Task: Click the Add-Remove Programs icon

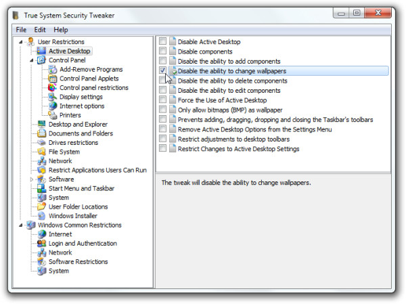Action: [53, 69]
